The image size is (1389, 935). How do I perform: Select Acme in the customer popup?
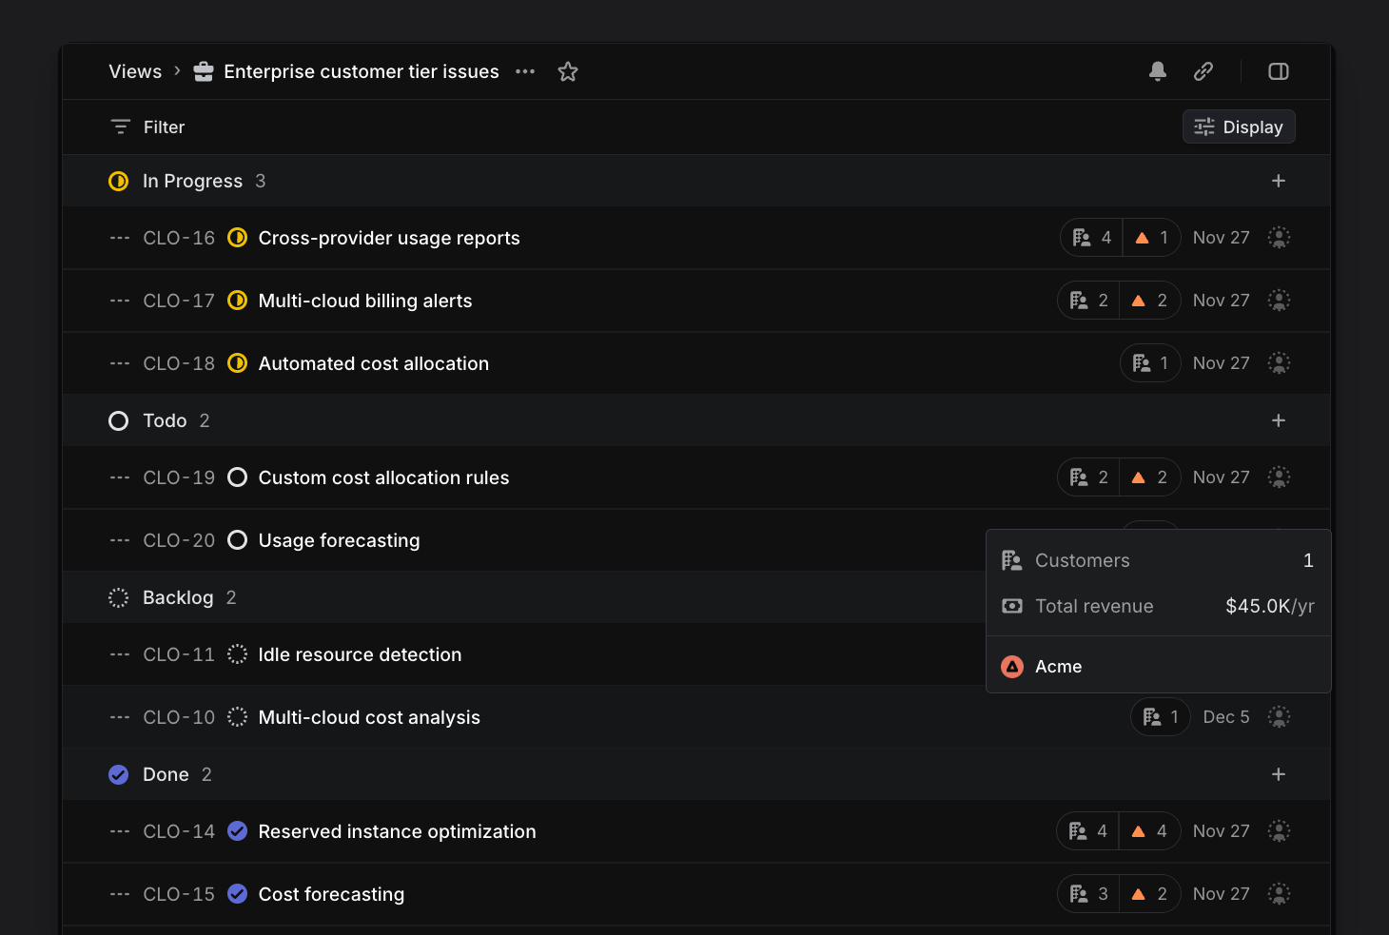pyautogui.click(x=1057, y=666)
